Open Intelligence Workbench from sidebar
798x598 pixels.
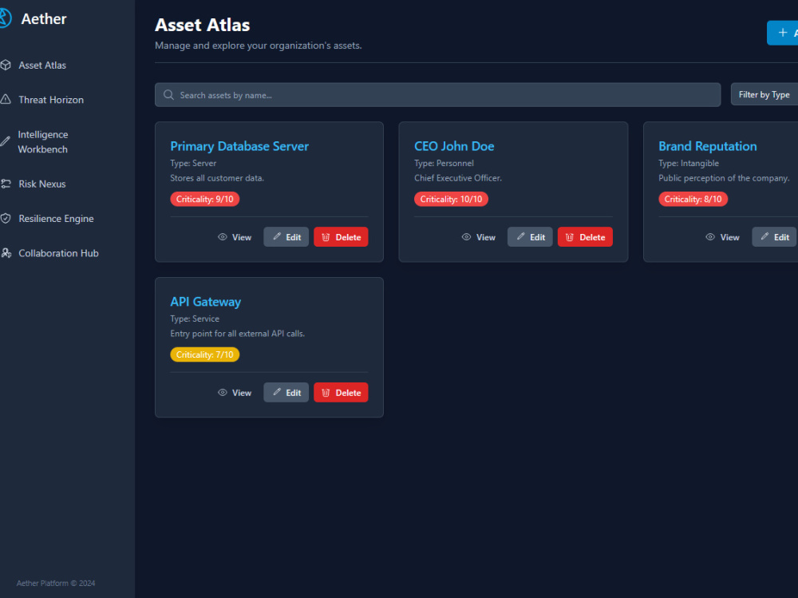(x=43, y=141)
